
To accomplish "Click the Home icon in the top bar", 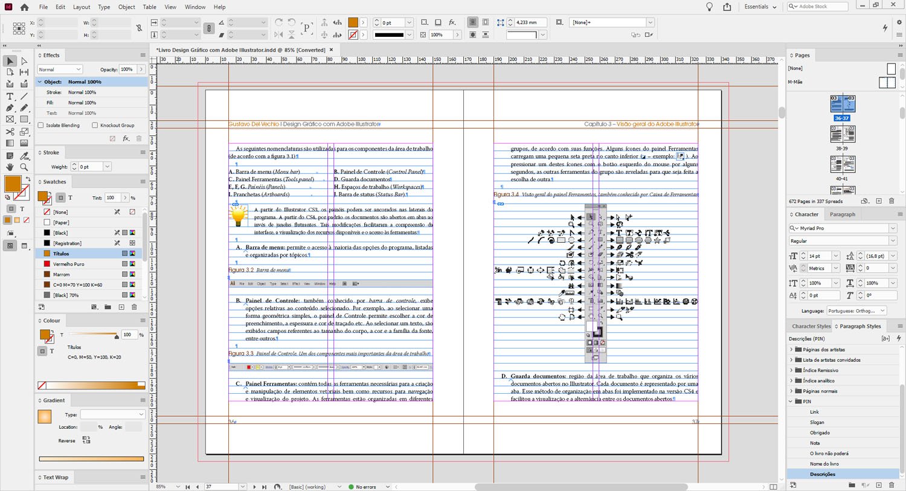I will click(x=24, y=7).
